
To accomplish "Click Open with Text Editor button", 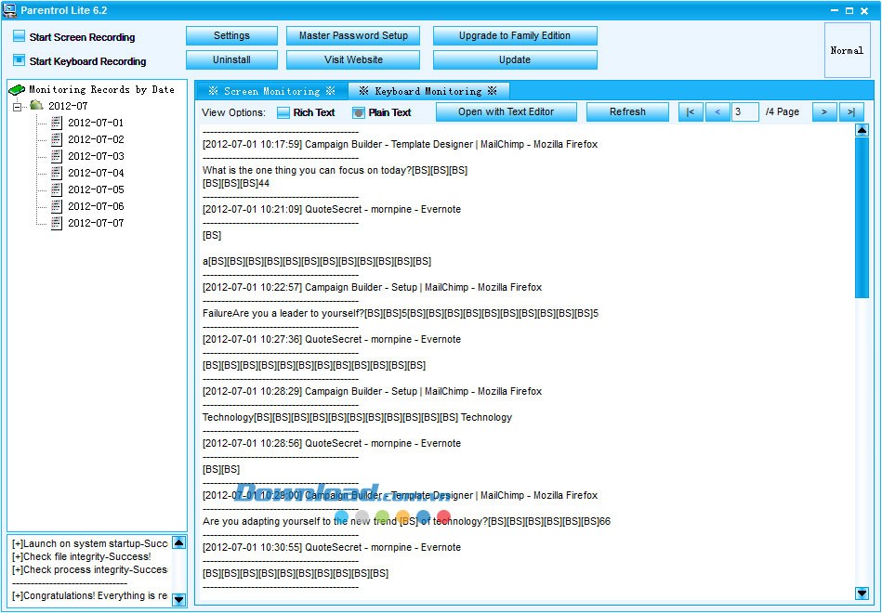I will 506,112.
